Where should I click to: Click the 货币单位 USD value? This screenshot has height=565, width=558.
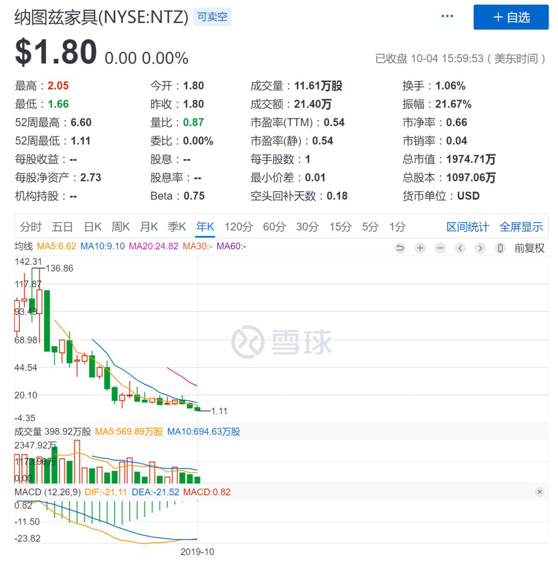[x=468, y=196]
